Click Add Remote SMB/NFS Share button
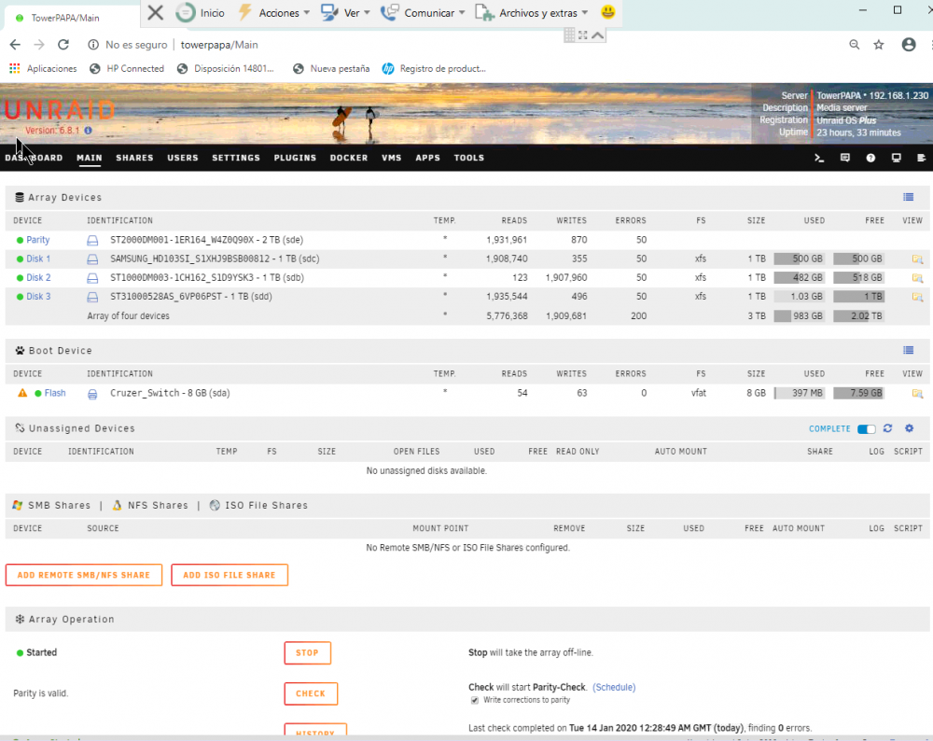This screenshot has height=741, width=933. (84, 575)
